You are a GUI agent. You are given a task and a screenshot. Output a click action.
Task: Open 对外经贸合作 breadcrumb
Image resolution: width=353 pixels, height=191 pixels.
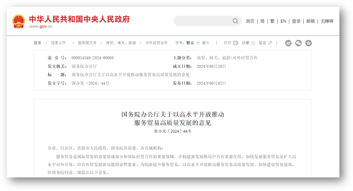pyautogui.click(x=157, y=43)
